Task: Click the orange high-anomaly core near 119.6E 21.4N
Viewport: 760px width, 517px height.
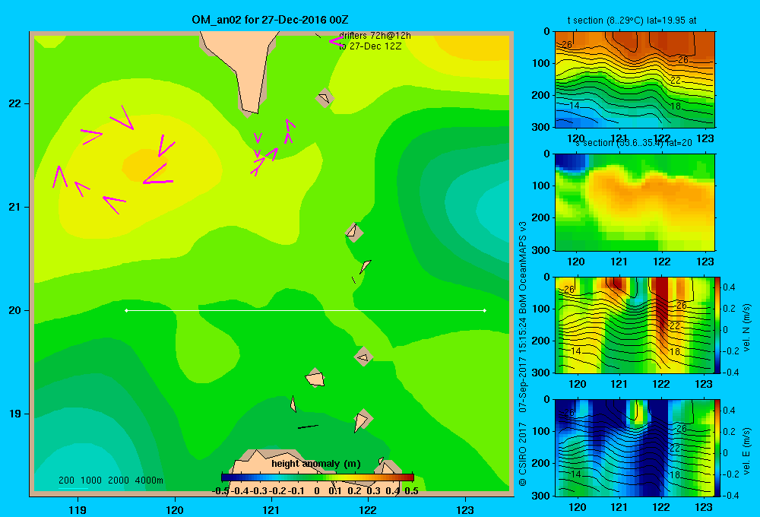Action: [144, 165]
